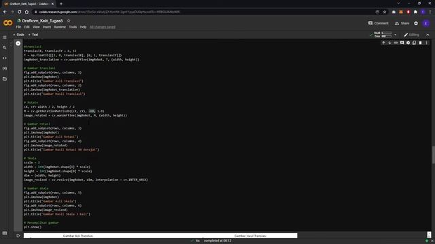Open the Tools menu
Screen dimensions: 435x244
point(73,27)
